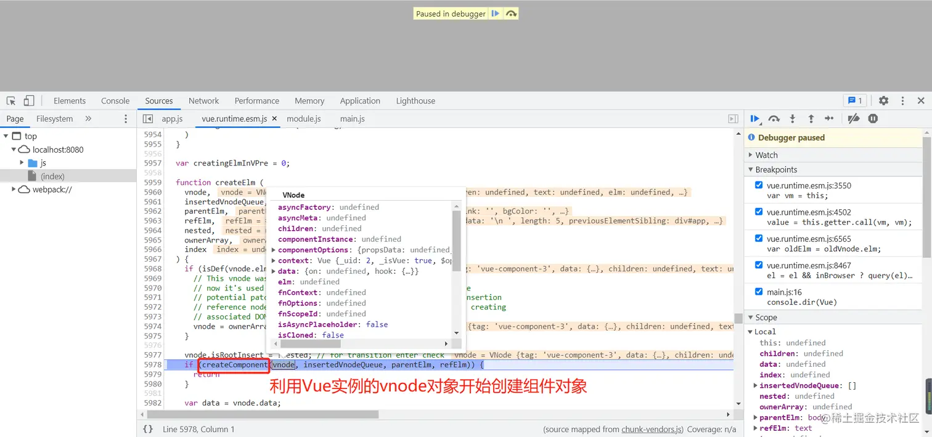Step into next function call
Screen dimensions: 932x437
point(793,119)
